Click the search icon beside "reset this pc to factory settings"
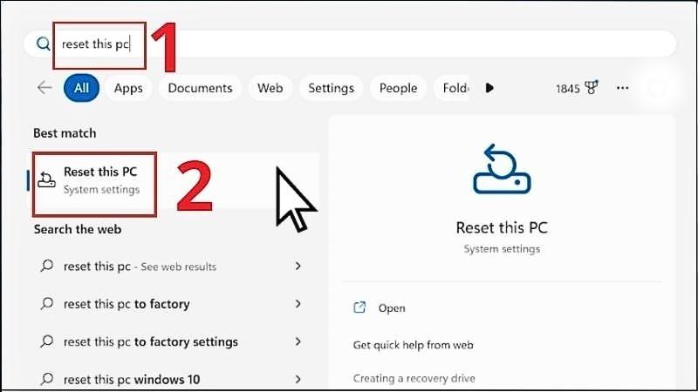This screenshot has width=698, height=392. (47, 341)
